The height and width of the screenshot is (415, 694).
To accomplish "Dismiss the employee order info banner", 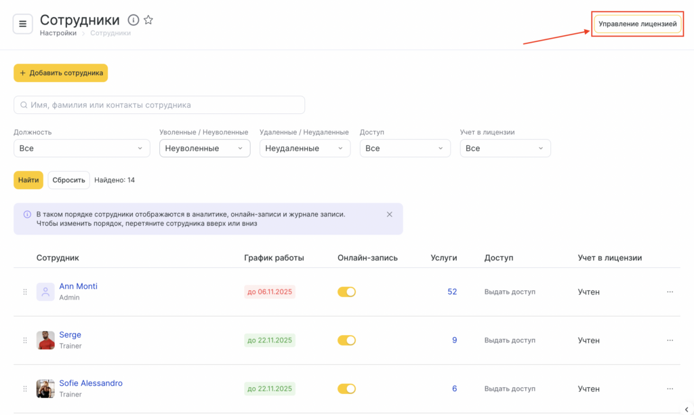I will click(x=390, y=214).
